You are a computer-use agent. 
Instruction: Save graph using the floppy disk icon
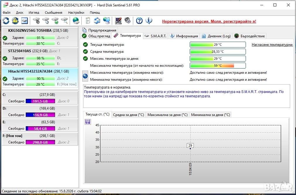tap(88, 122)
